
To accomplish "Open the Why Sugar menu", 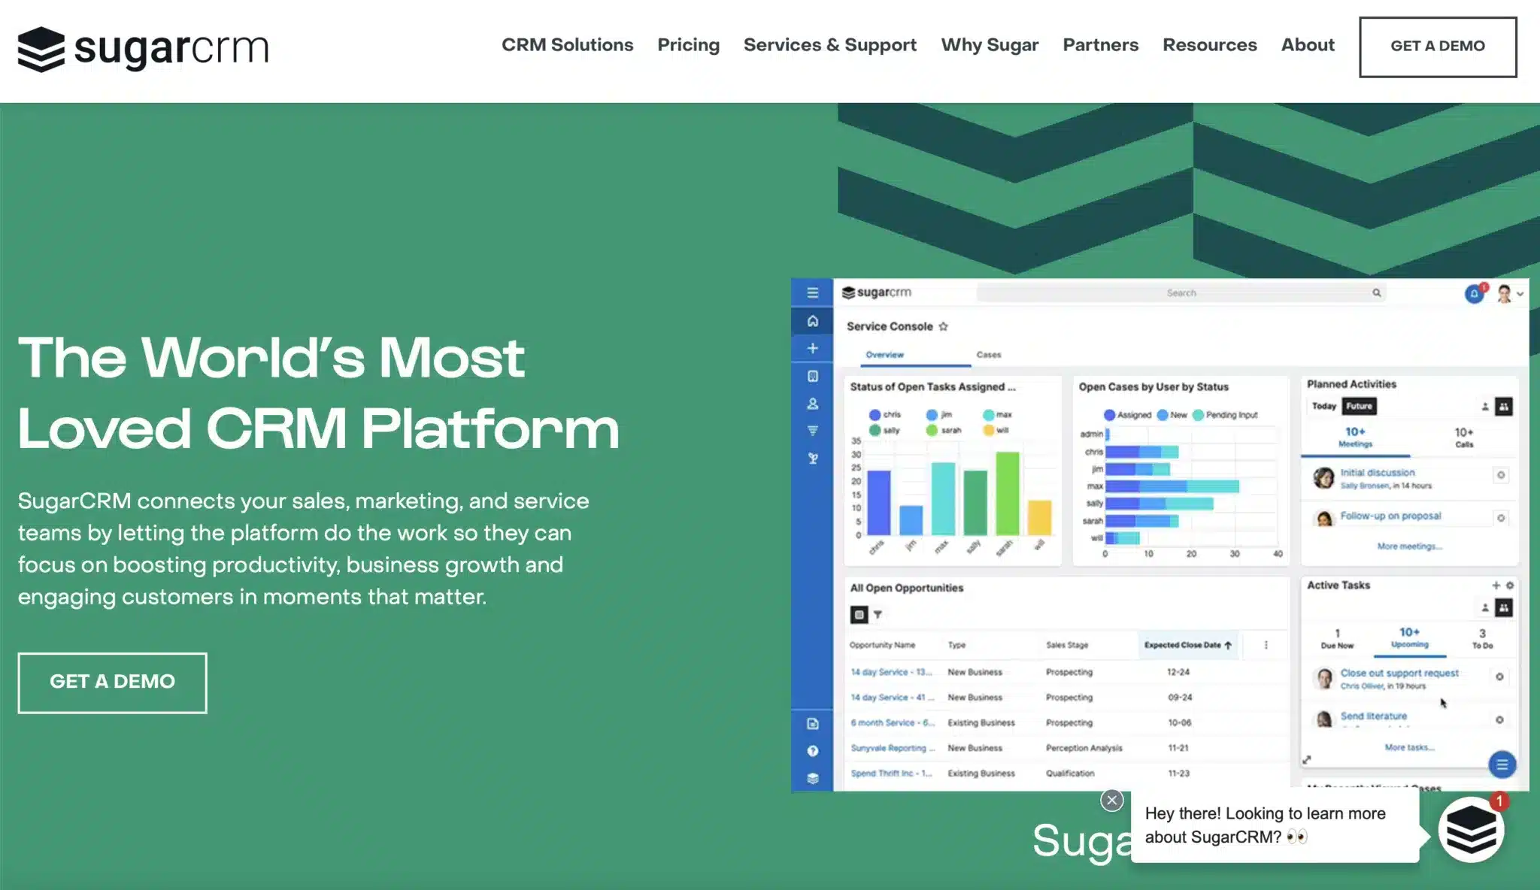I will [990, 45].
